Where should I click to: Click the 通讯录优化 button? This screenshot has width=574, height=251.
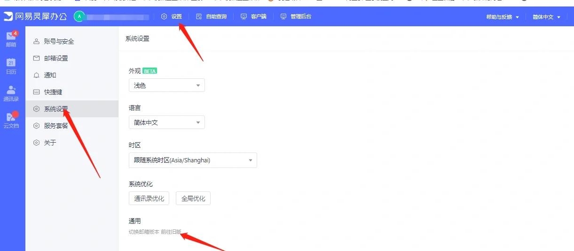[x=149, y=198]
